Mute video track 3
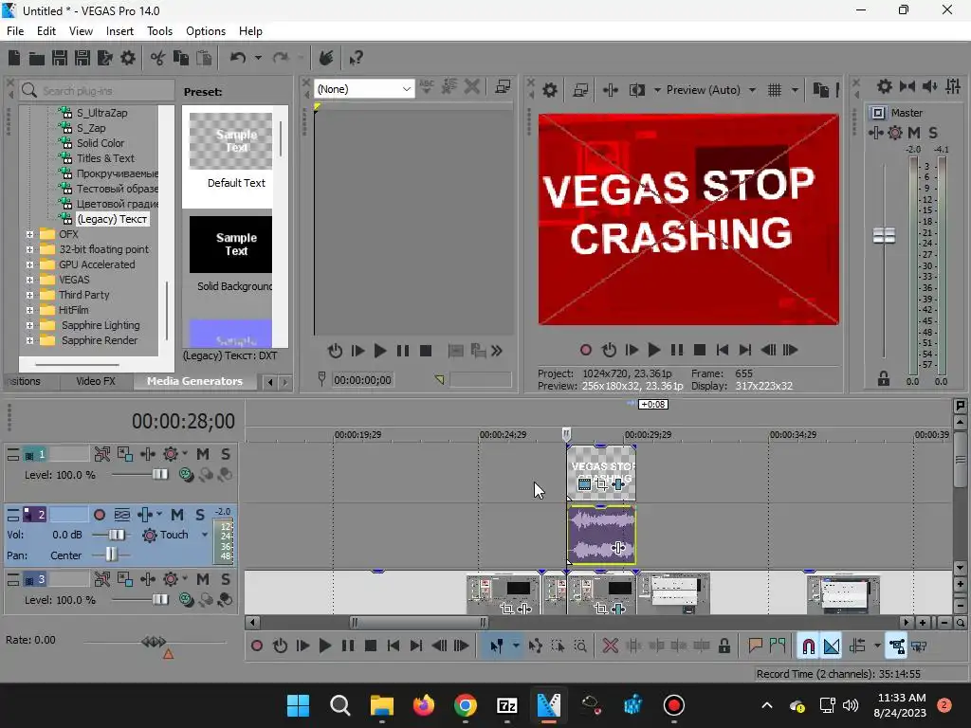The image size is (971, 728). click(x=203, y=579)
